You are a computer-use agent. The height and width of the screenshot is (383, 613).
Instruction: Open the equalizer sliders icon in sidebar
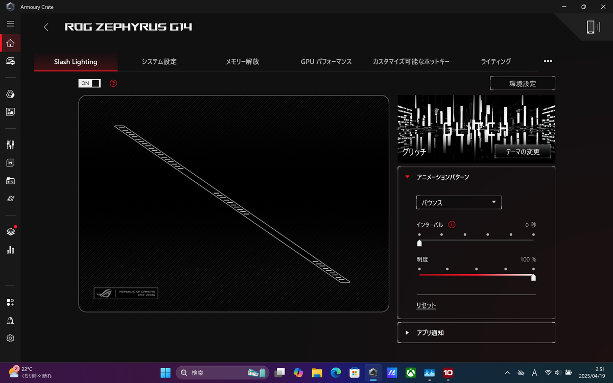pos(10,145)
